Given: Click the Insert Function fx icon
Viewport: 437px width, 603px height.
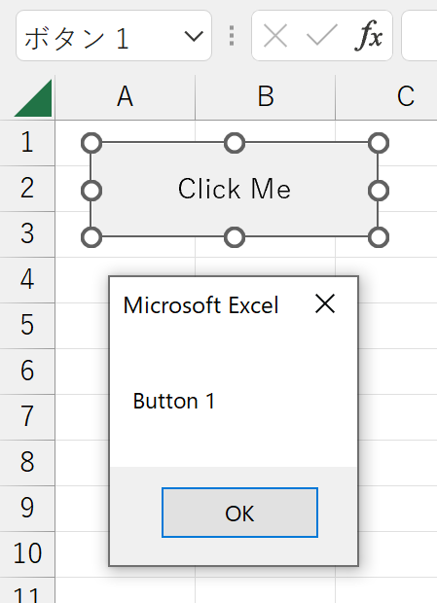Looking at the screenshot, I should (369, 36).
